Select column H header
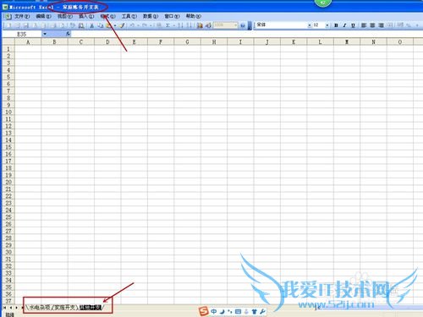This screenshot has height=317, width=423. [214, 42]
